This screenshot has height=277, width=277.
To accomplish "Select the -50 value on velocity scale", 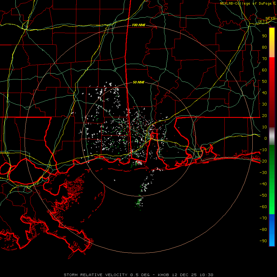I will click(263, 195).
